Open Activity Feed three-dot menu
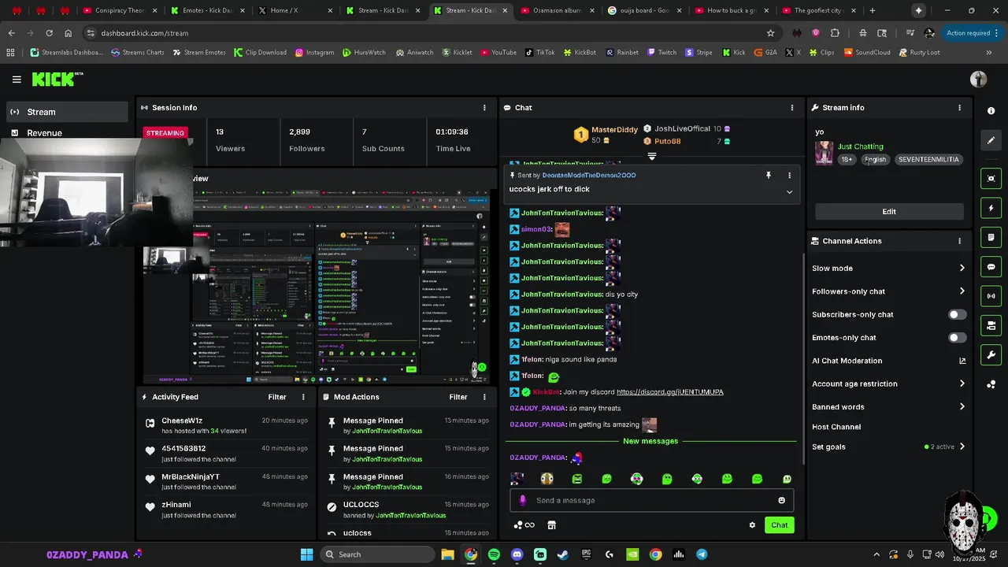The image size is (1008, 567). [x=303, y=397]
